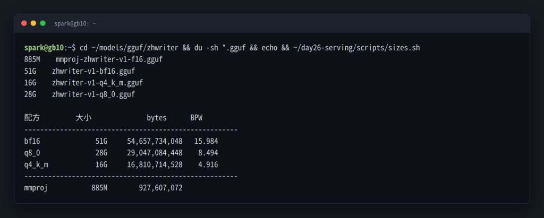Click the 大小 column header
The image size is (544, 218).
point(83,118)
